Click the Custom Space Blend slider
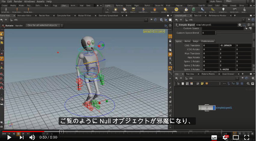Image resolution: width=256 pixels, height=141 pixels. pos(234,33)
